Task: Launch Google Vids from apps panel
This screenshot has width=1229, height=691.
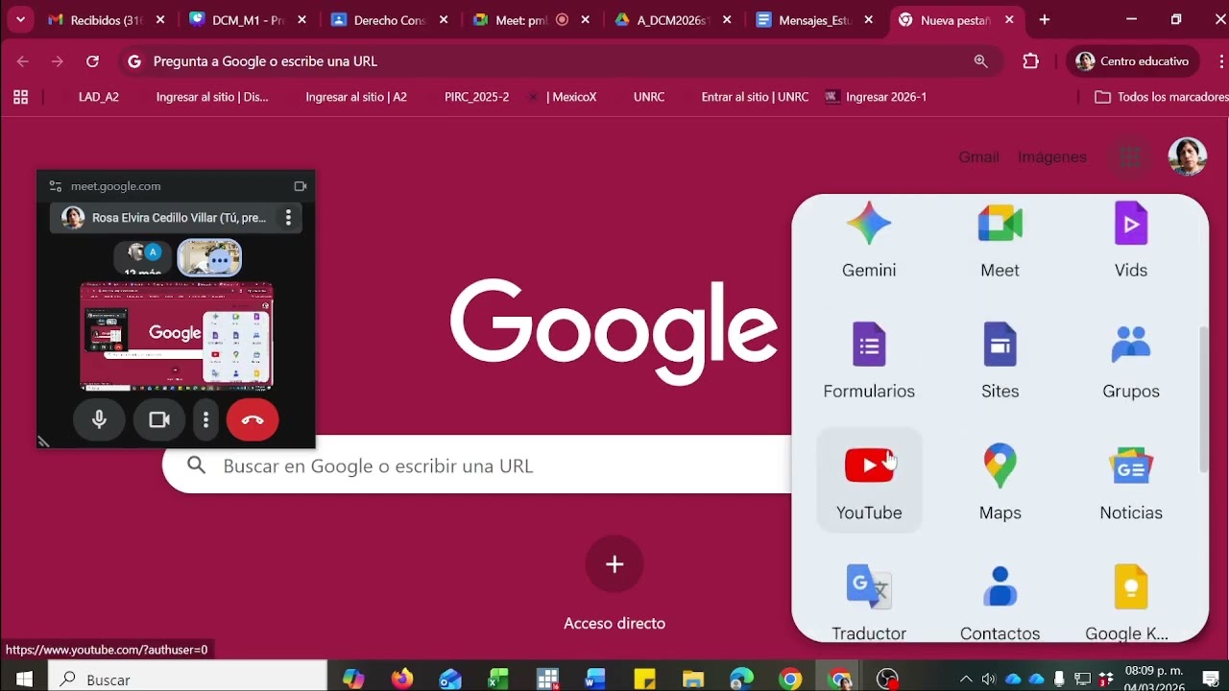Action: coord(1130,240)
